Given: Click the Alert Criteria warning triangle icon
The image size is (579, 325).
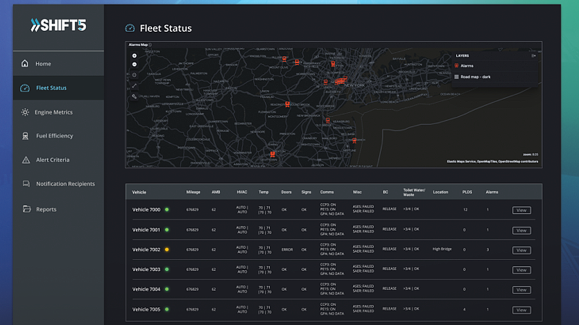Looking at the screenshot, I should point(25,160).
